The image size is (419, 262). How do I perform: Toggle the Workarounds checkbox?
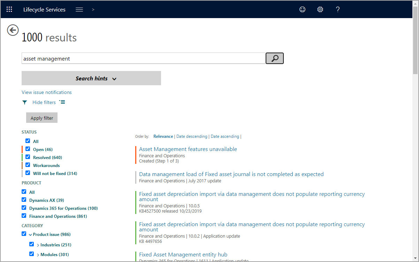pyautogui.click(x=28, y=165)
